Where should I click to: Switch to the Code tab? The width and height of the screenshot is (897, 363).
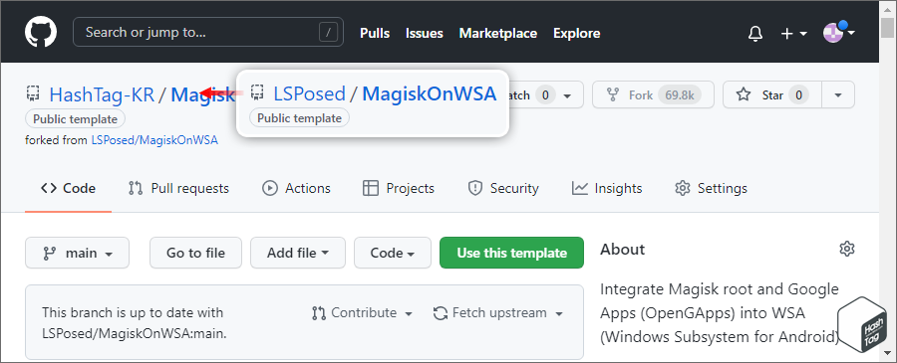[x=68, y=188]
